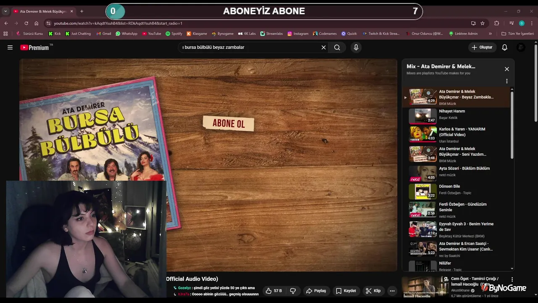
Task: Open Tüm Yer İşaretleri bookmarks folder
Action: click(518, 34)
